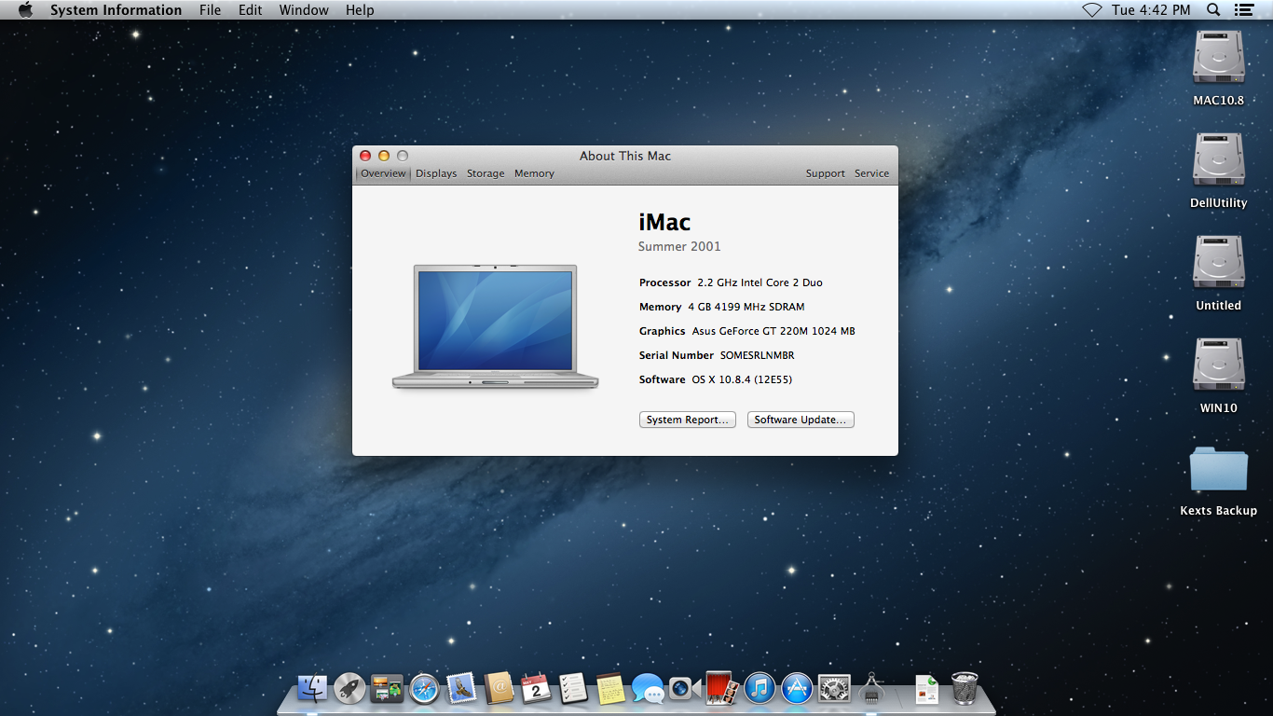Viewport: 1273px width, 716px height.
Task: Select WIN10 drive on desktop
Action: pyautogui.click(x=1219, y=375)
